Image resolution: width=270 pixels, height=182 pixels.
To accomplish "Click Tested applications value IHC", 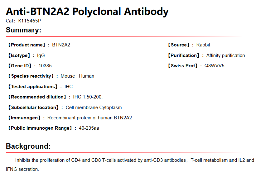I will coord(69,87).
